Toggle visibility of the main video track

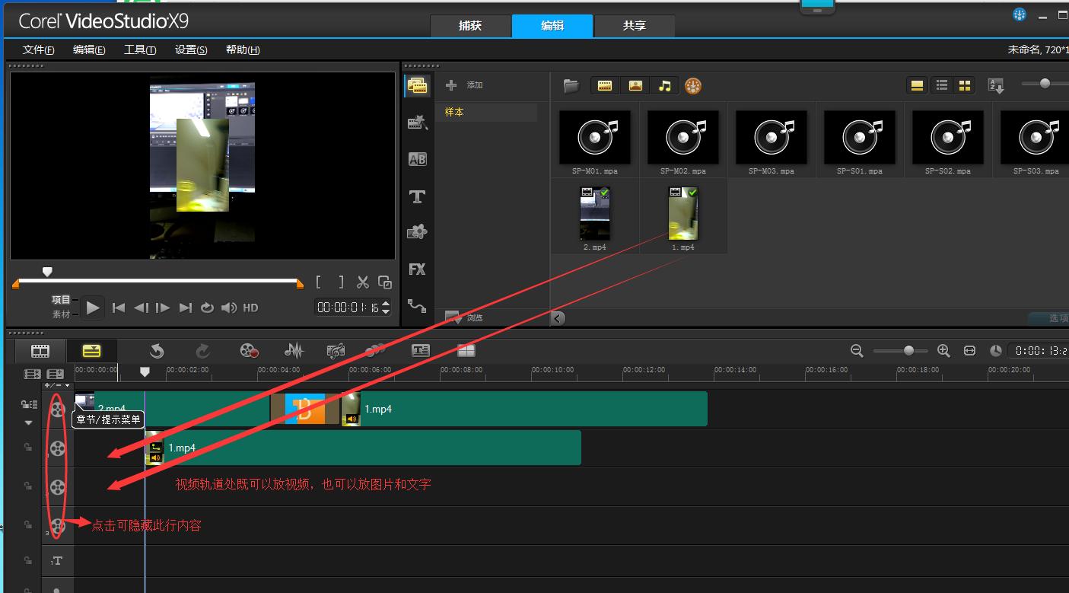[x=58, y=409]
